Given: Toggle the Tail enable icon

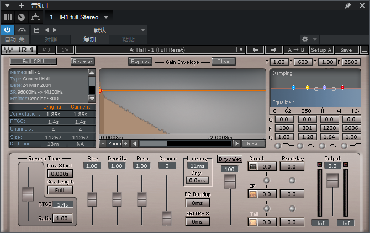Looking at the screenshot, I should [253, 222].
